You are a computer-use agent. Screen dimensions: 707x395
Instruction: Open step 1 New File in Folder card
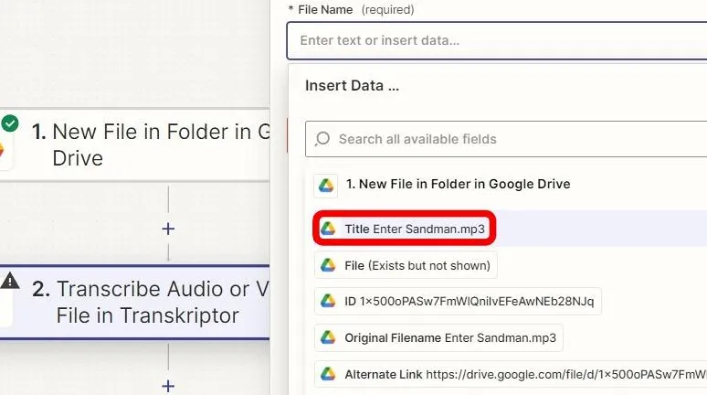pyautogui.click(x=135, y=144)
